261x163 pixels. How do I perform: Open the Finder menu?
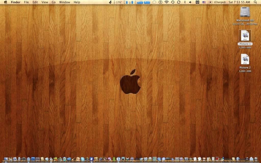(x=16, y=2)
